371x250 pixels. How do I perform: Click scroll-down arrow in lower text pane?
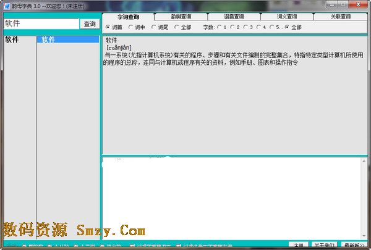coord(364,236)
